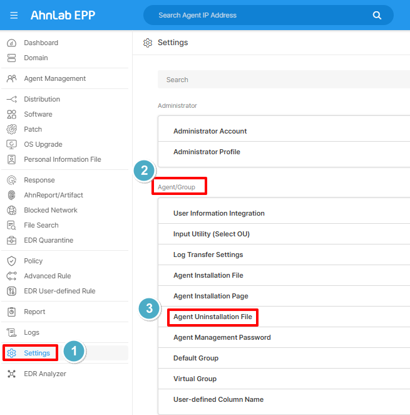Click the Distribution share icon
This screenshot has height=415, width=410.
click(11, 99)
